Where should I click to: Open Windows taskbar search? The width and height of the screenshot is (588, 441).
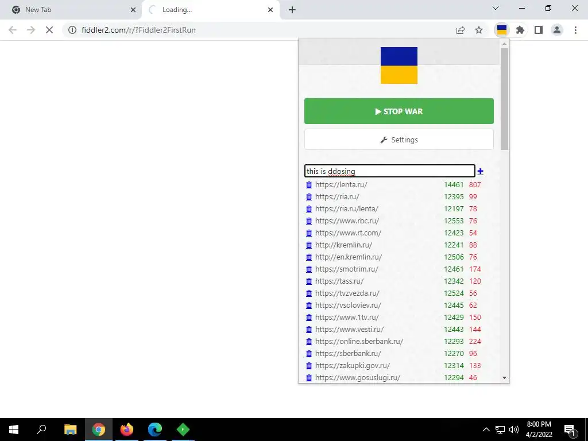point(41,430)
